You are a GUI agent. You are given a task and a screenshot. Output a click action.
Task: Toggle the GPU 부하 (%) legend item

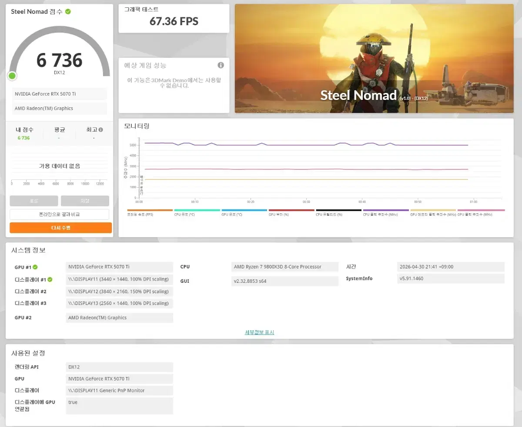tap(291, 212)
